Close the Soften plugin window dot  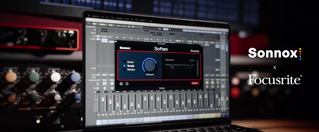point(116,41)
